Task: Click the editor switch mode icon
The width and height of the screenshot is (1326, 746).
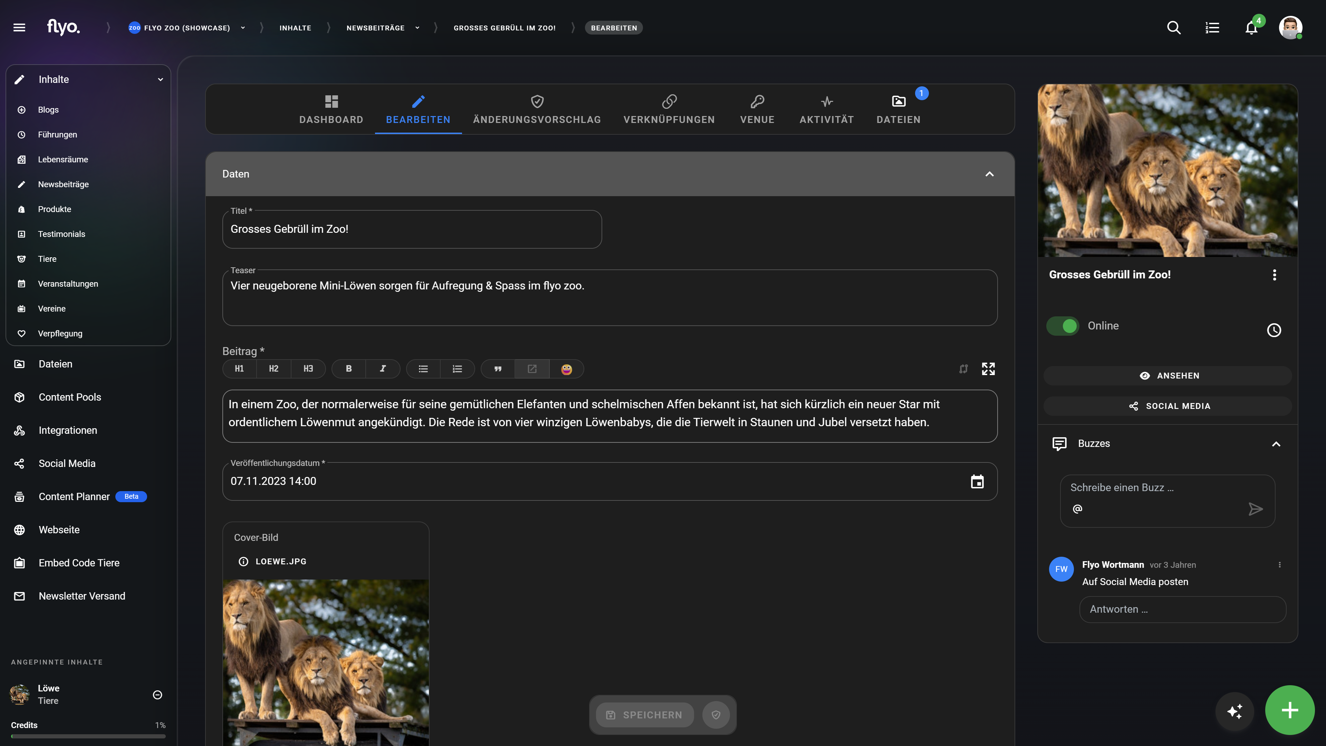Action: pyautogui.click(x=964, y=369)
